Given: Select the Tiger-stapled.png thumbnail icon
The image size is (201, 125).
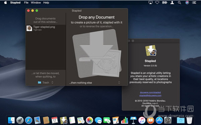Looking at the screenshot, I should click(29, 28).
